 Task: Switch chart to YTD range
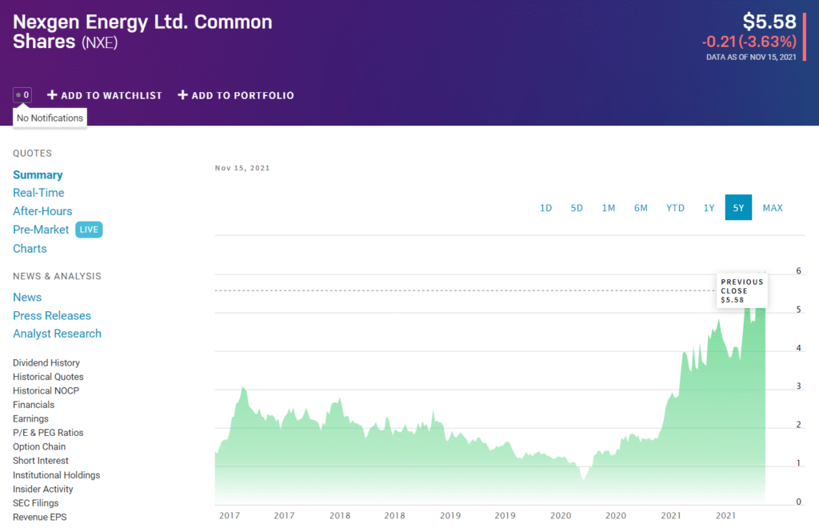coord(675,208)
